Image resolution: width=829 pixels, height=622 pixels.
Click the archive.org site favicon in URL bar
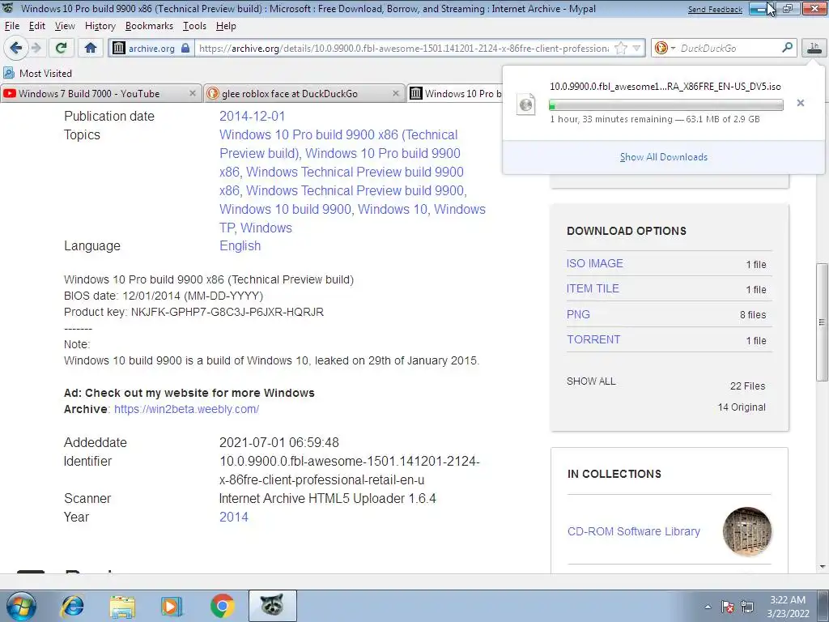pyautogui.click(x=119, y=48)
